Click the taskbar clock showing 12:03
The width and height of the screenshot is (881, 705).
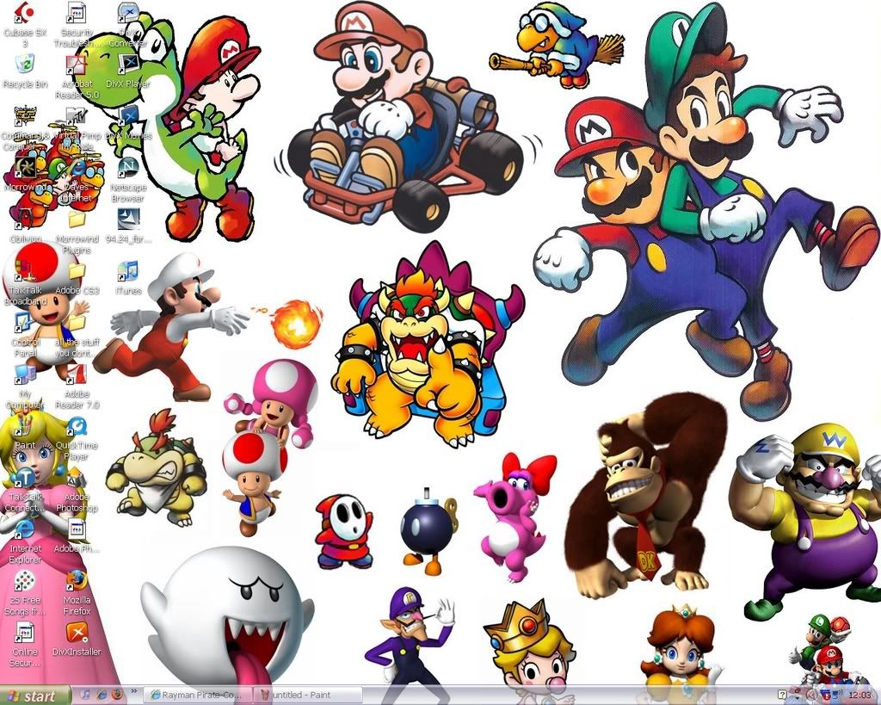(x=859, y=696)
